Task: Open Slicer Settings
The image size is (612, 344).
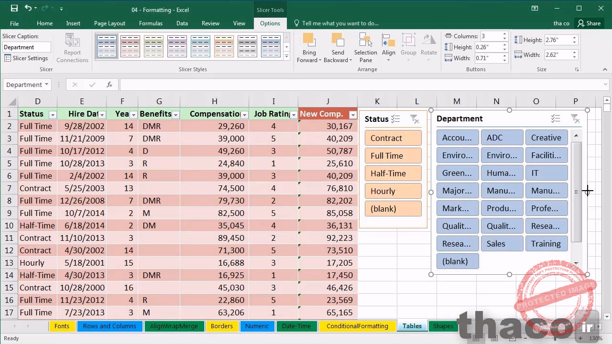Action: (26, 58)
